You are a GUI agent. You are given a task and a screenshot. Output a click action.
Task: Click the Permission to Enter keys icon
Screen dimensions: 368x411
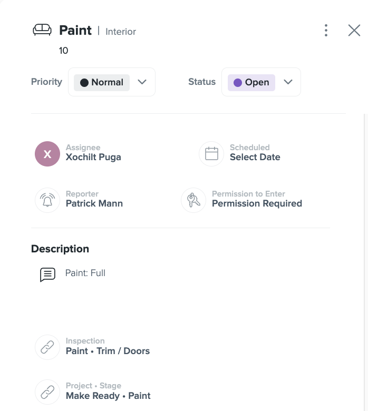[x=193, y=200]
